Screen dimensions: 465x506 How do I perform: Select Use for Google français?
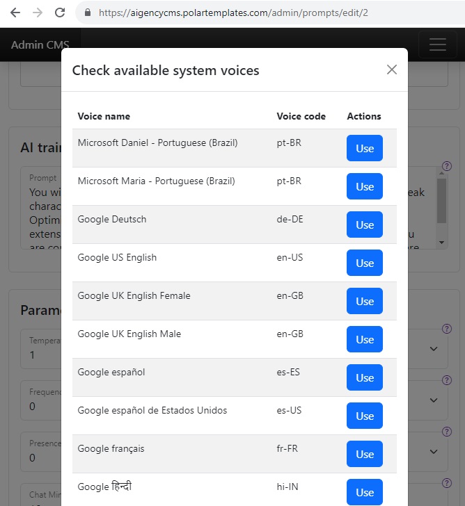pos(365,454)
